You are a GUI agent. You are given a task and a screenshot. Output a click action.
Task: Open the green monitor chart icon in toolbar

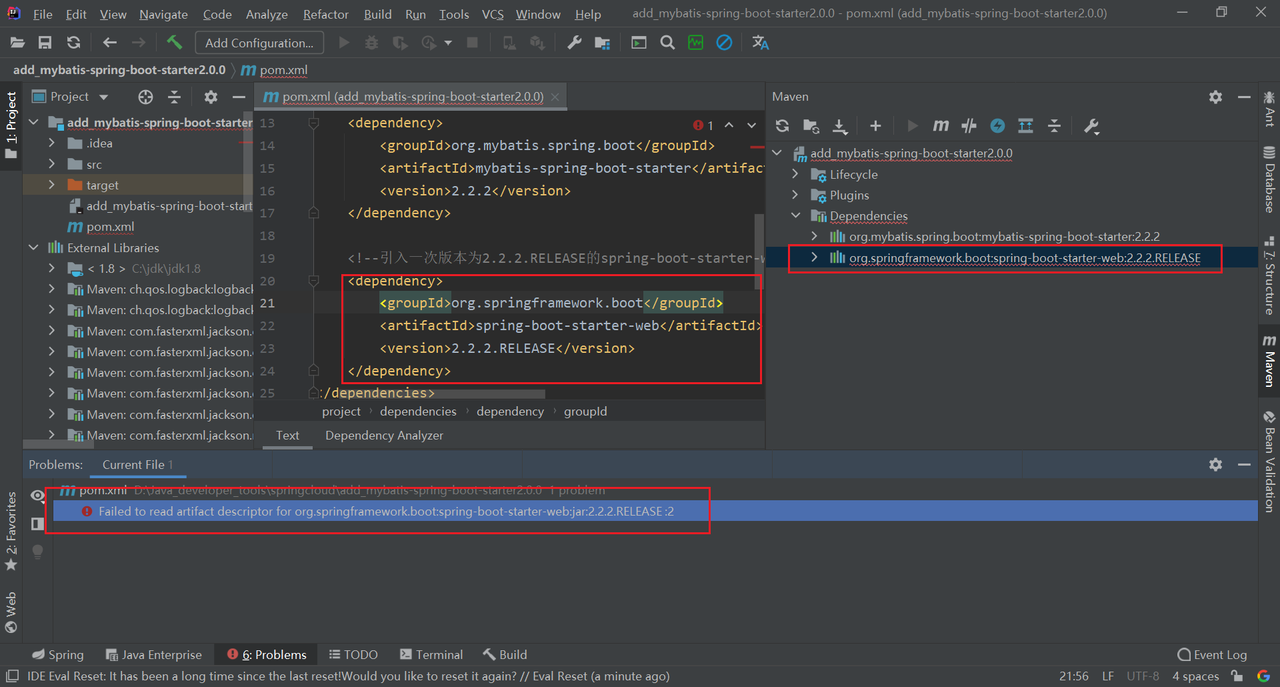point(695,43)
